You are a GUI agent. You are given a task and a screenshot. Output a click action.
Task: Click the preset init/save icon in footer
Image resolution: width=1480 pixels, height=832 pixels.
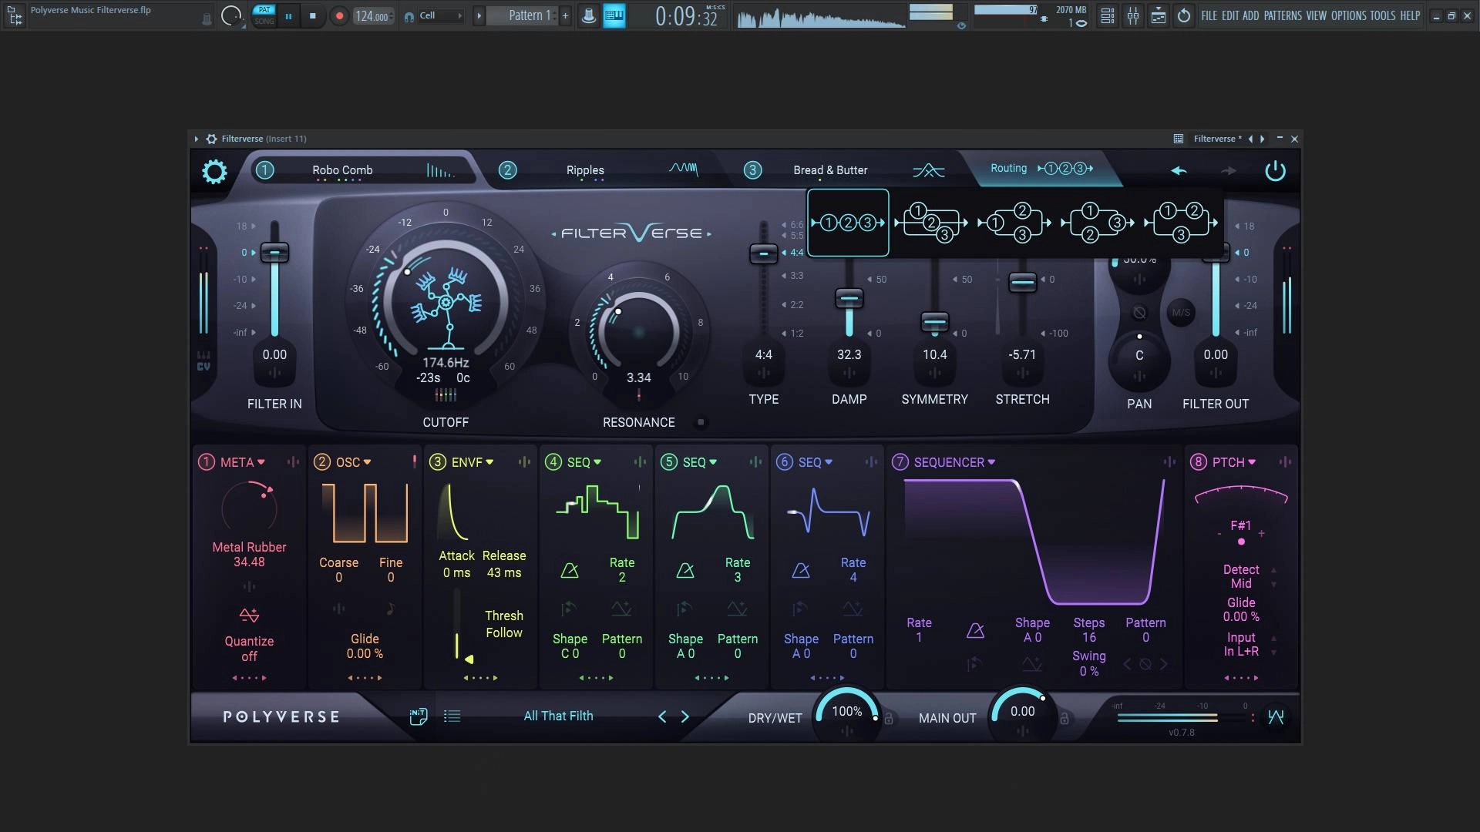[x=418, y=716]
